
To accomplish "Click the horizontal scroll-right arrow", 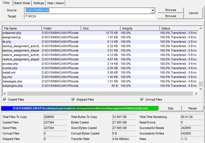I will [196, 94].
